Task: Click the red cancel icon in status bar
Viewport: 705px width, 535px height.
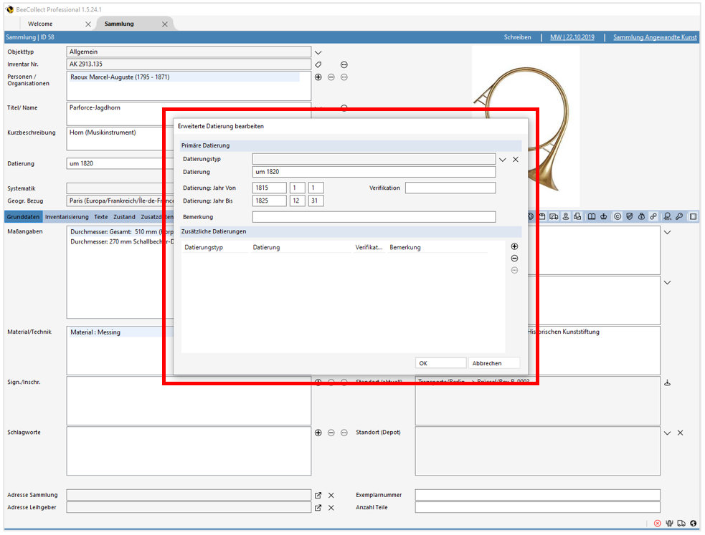Action: (x=658, y=524)
